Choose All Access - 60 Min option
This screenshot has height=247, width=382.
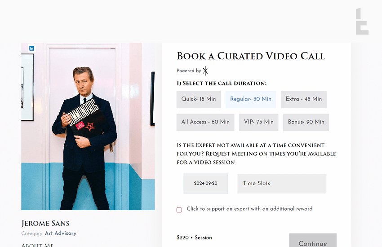tap(205, 122)
